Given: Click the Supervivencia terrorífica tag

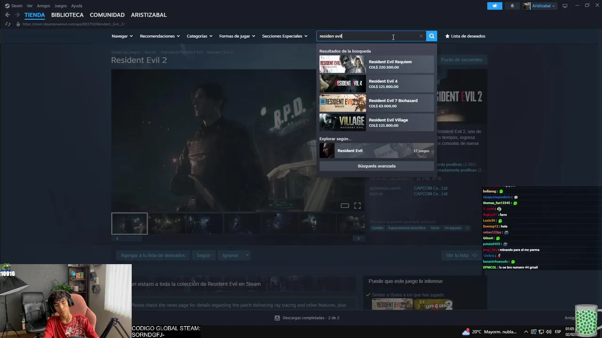Looking at the screenshot, I should [406, 228].
